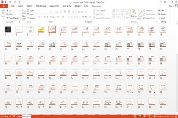Viewport: 178px width, 118px height.
Task: Open Shape Effects button
Action: pos(150,18)
